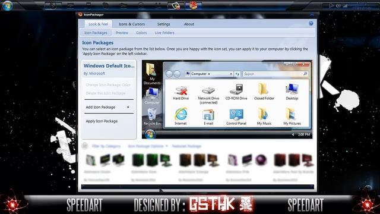The width and height of the screenshot is (380, 214).
Task: Click the preview window's forward arrow
Action: [x=177, y=74]
